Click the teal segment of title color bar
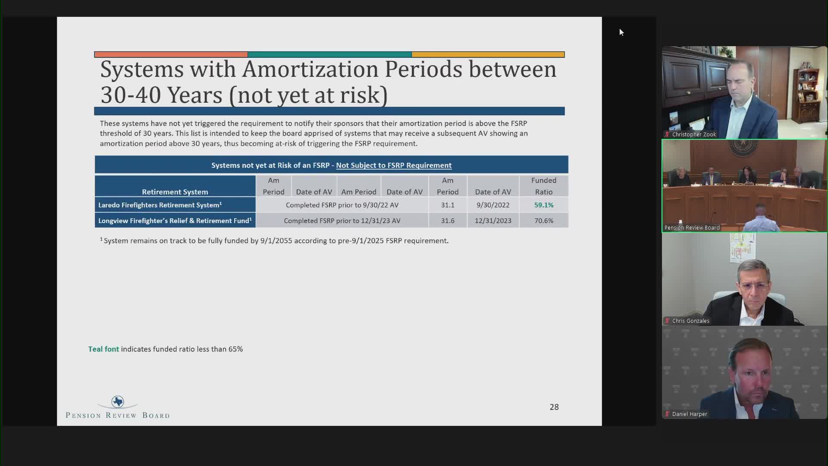This screenshot has height=466, width=828. coord(329,54)
